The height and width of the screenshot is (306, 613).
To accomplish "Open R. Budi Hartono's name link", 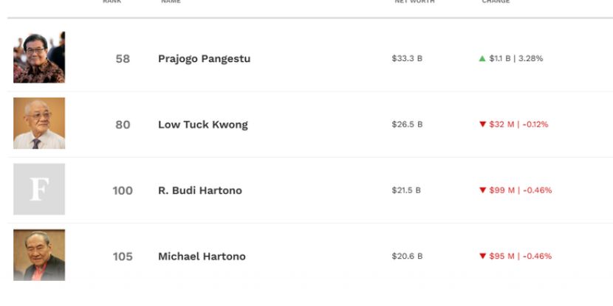I will (x=199, y=190).
